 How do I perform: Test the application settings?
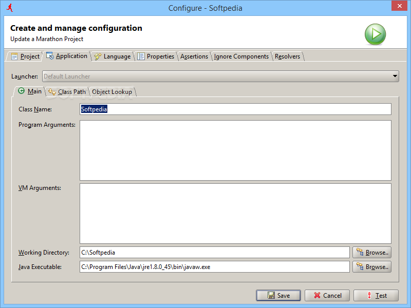click(376, 296)
